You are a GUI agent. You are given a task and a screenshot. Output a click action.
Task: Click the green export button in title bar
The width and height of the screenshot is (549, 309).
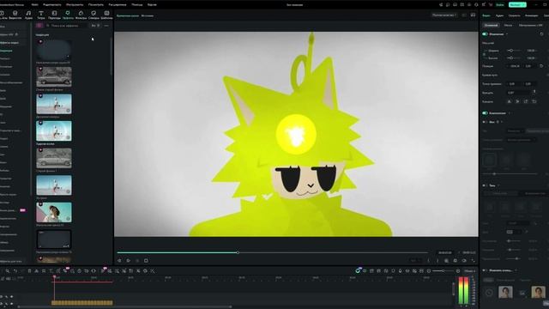click(x=517, y=4)
